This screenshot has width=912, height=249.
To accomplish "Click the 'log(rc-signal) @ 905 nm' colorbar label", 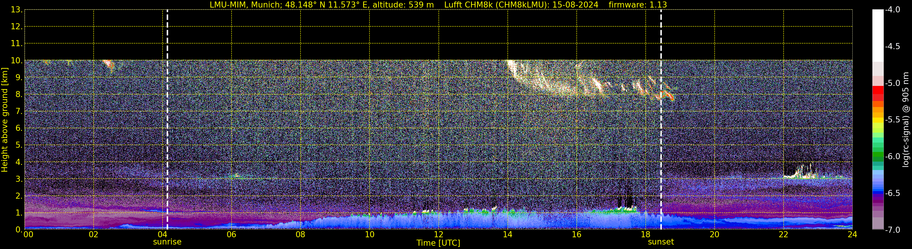I will pyautogui.click(x=906, y=120).
